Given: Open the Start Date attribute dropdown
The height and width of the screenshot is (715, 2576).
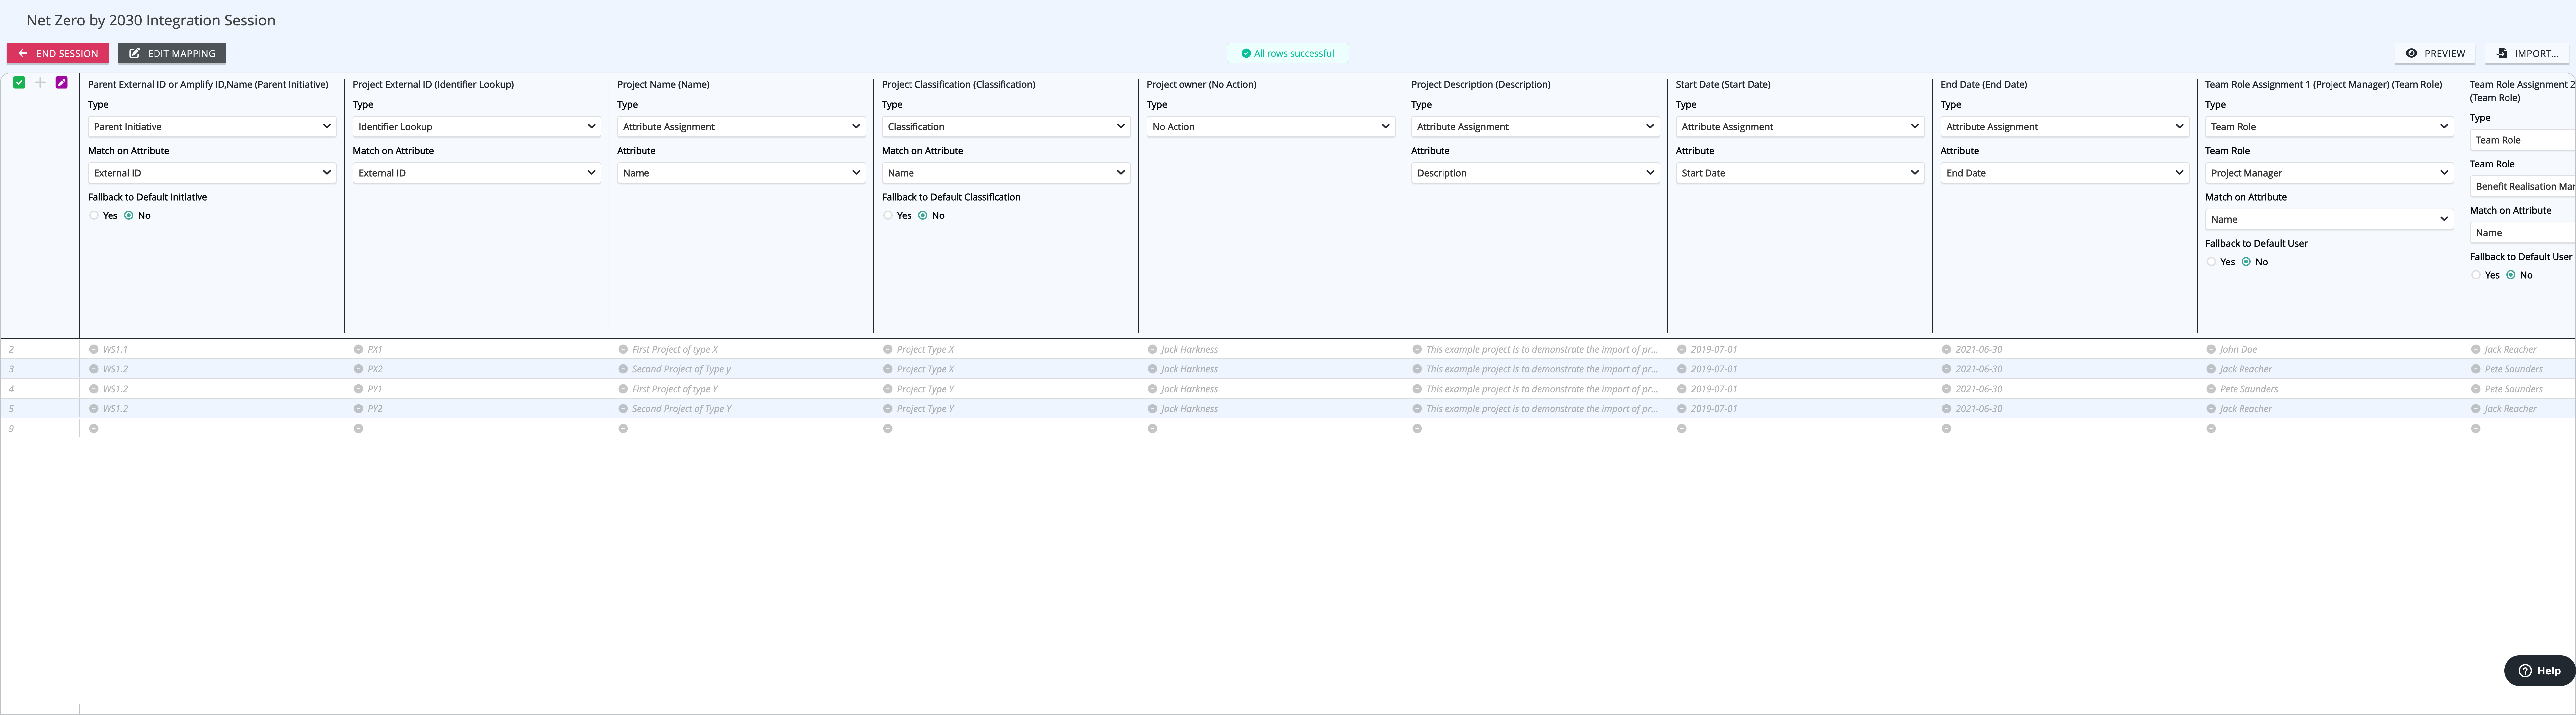Looking at the screenshot, I should pyautogui.click(x=1800, y=173).
